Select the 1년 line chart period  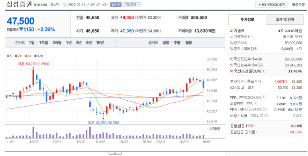pos(69,43)
